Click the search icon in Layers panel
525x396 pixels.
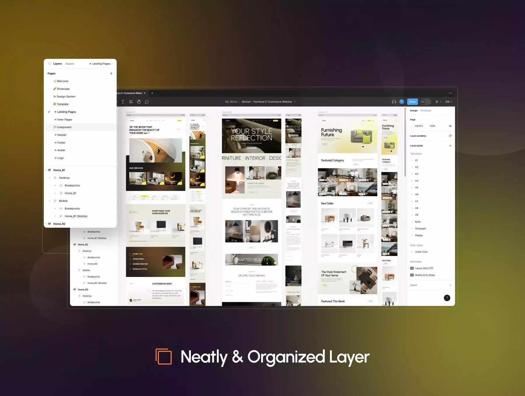[49, 63]
